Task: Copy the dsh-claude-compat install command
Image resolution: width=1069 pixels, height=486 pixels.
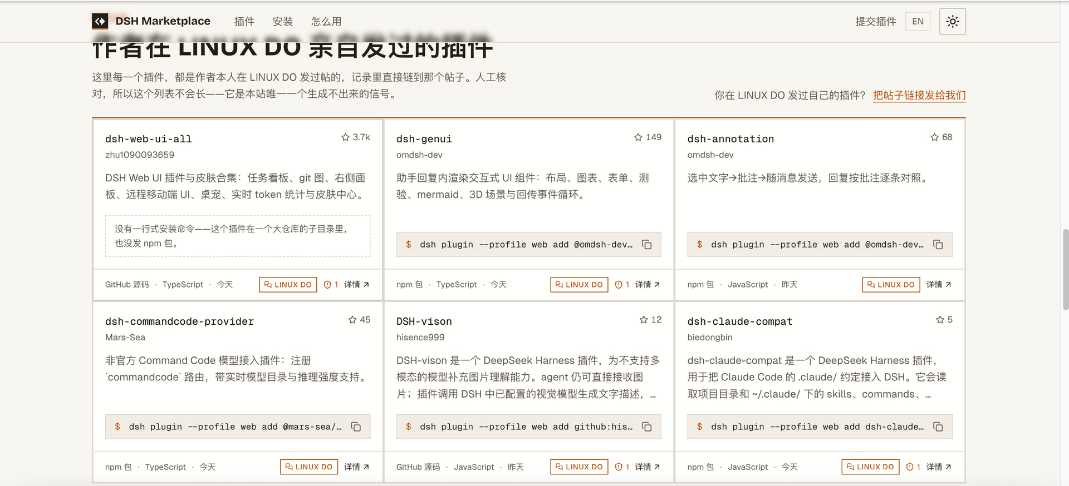Action: click(x=938, y=427)
